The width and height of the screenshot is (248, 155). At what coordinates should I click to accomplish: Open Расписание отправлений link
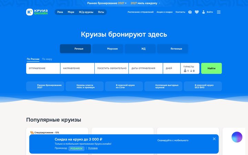click(141, 12)
